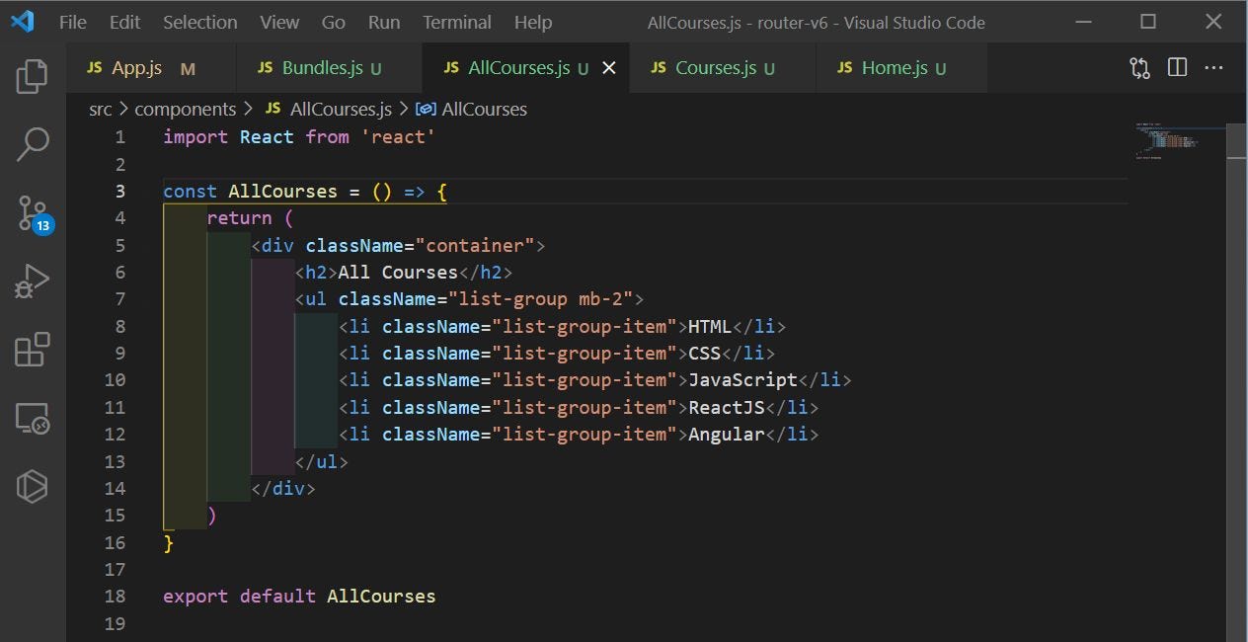Open the Run and Debug view

pos(33,281)
